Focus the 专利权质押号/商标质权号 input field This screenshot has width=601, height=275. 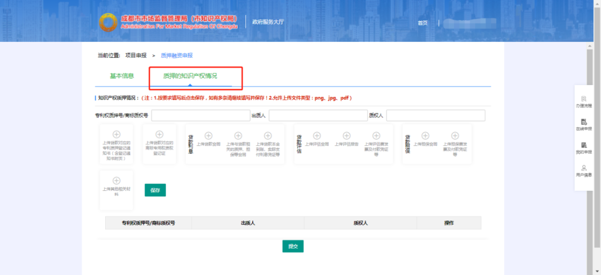click(x=201, y=115)
